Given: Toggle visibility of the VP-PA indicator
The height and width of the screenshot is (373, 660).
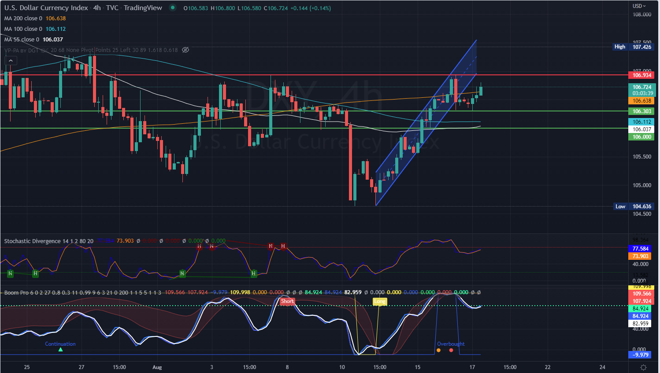Looking at the screenshot, I should click(185, 49).
